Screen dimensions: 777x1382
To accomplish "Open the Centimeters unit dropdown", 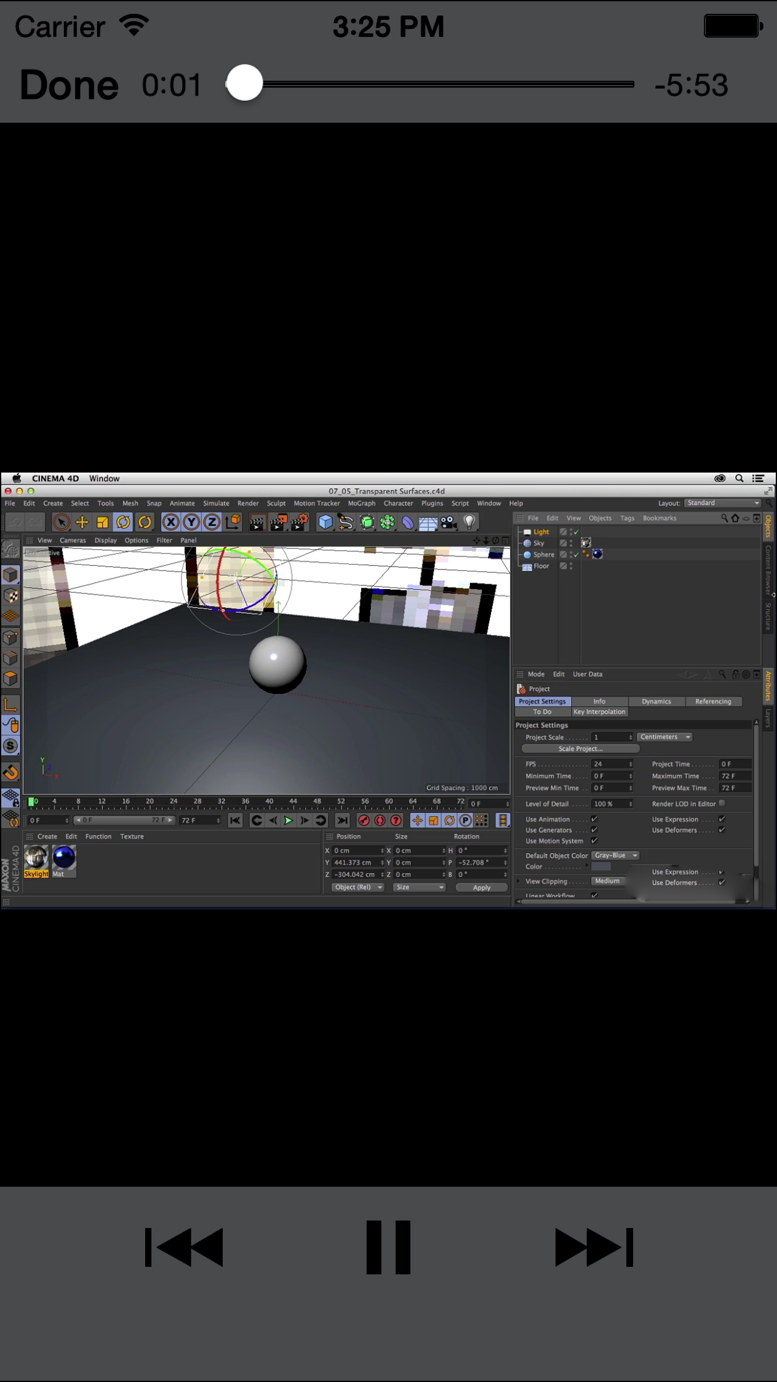I will coord(664,737).
